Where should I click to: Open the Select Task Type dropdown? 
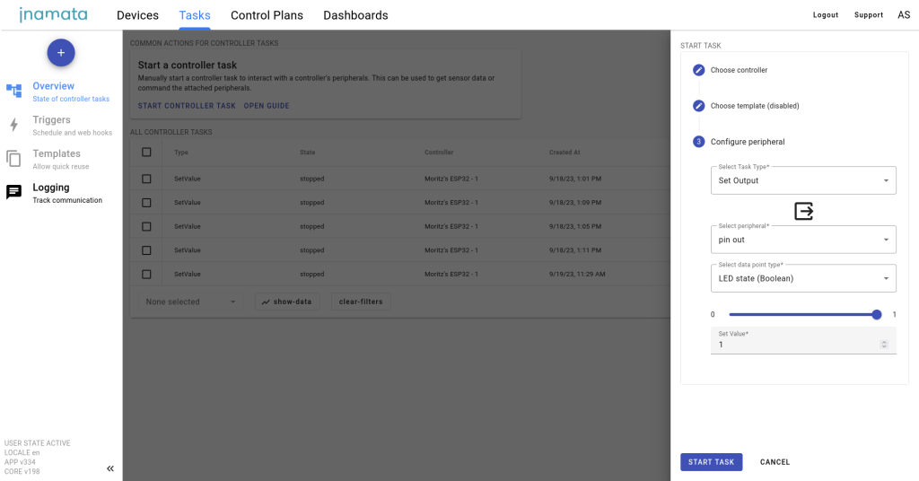803,180
